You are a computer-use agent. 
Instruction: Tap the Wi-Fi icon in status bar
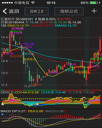pos(33,3)
